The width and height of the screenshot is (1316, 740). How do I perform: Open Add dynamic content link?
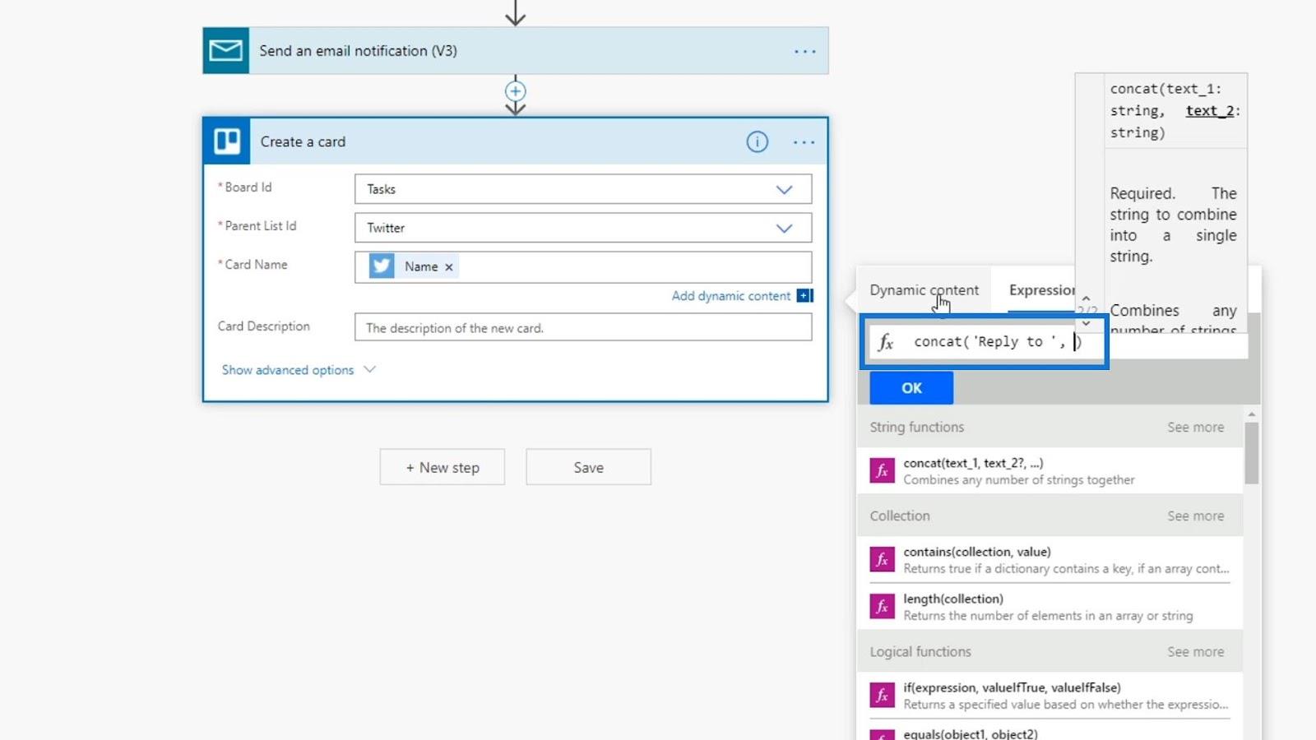point(730,295)
